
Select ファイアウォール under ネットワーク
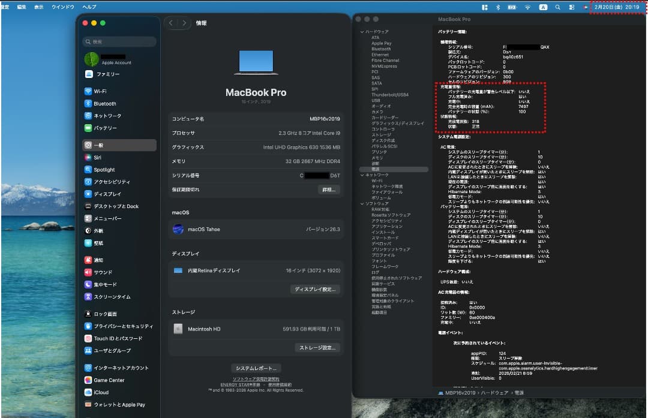click(x=387, y=192)
